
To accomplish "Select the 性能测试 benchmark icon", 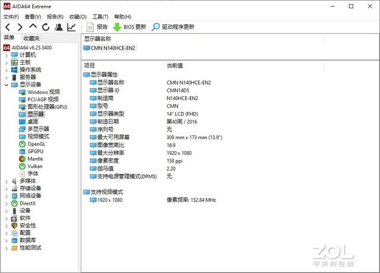I will 14,248.
